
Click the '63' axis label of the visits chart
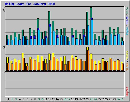point(4,48)
